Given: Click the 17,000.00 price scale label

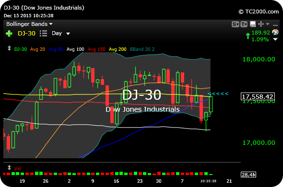Looking at the screenshot, I should click(x=259, y=142).
